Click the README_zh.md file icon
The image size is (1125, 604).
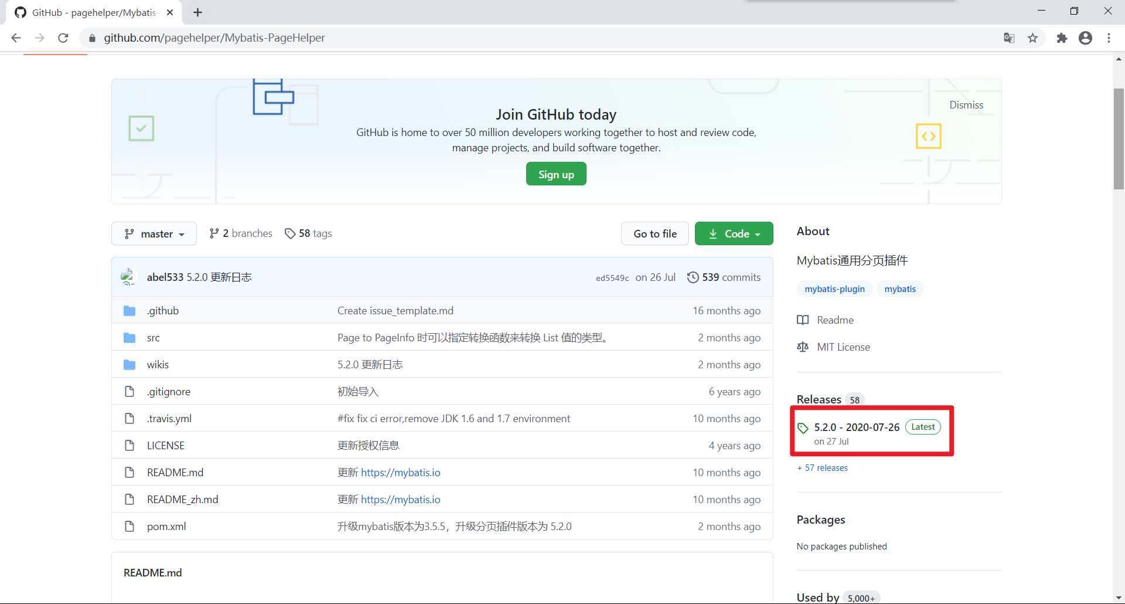129,500
